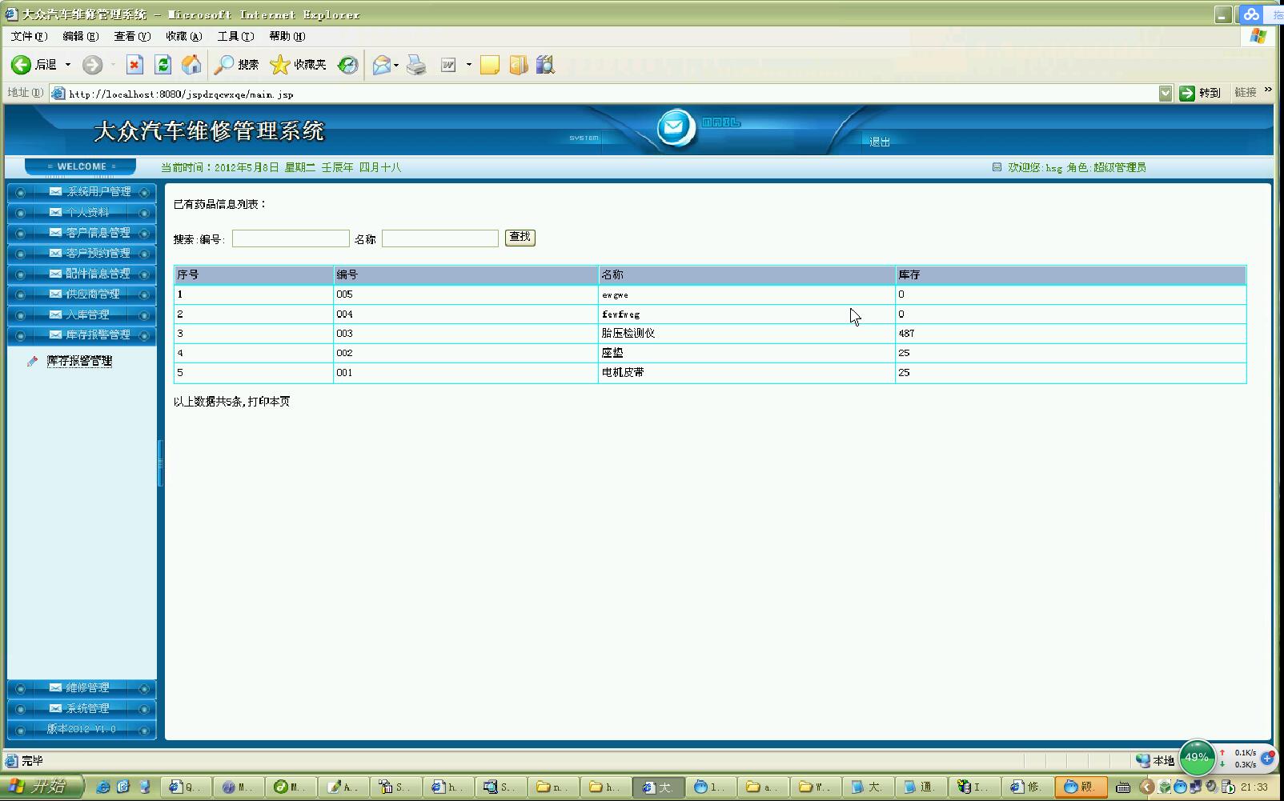Open the 帮助(H) menu
Image resolution: width=1284 pixels, height=801 pixels.
tap(287, 36)
